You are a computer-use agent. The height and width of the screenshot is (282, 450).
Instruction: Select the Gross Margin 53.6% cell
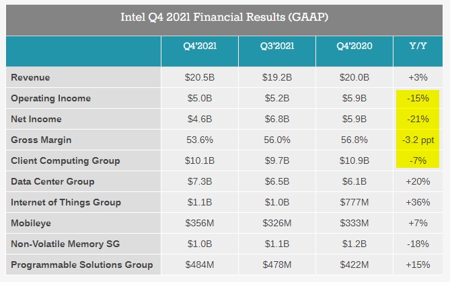coord(200,140)
